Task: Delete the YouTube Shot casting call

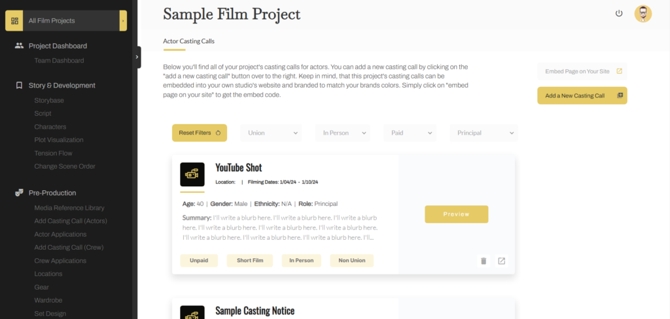Action: pyautogui.click(x=484, y=261)
